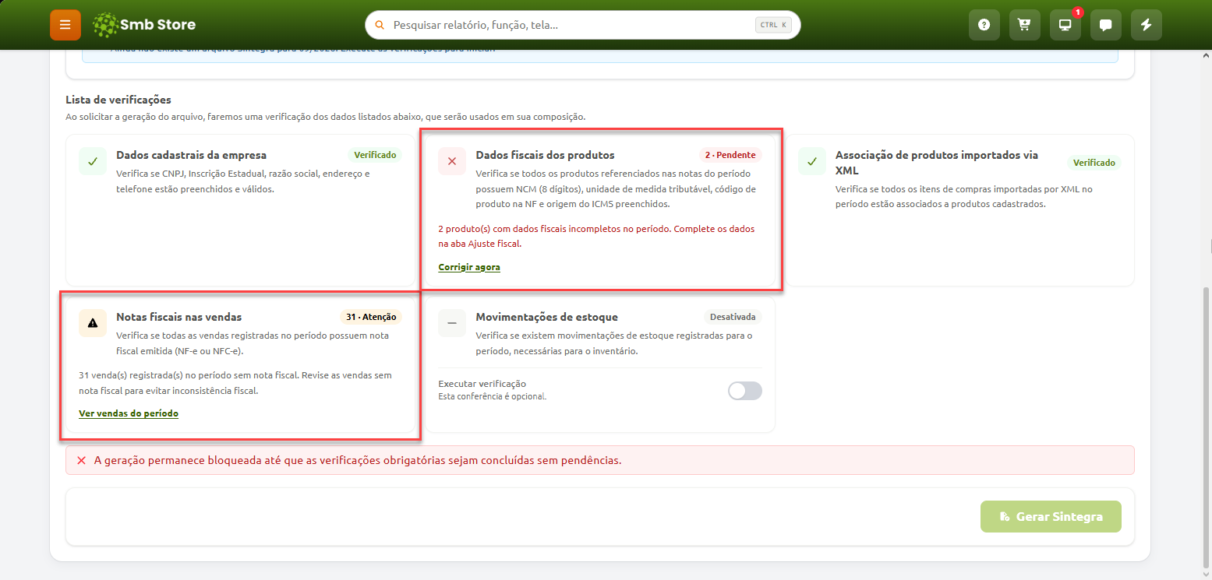
Task: Click the search magnifier icon
Action: click(380, 25)
